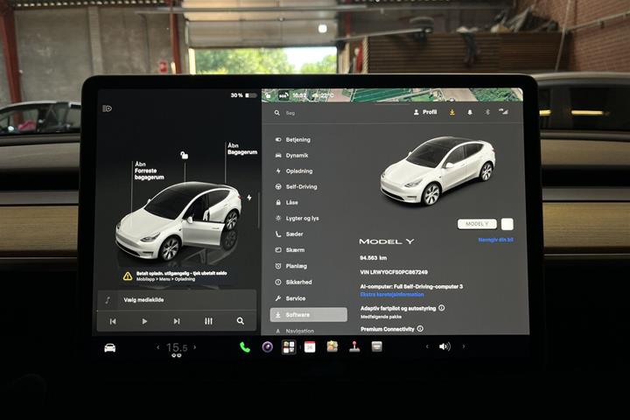
Task: Tap the unlock padlock above the car
Action: pyautogui.click(x=184, y=155)
